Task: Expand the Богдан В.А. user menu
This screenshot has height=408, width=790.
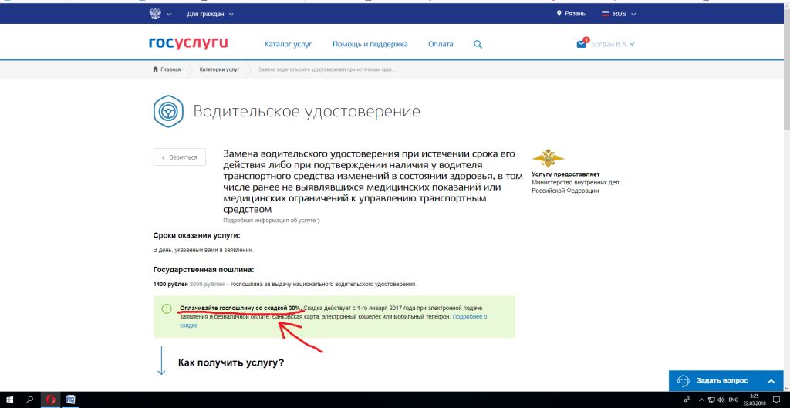Action: (x=613, y=45)
